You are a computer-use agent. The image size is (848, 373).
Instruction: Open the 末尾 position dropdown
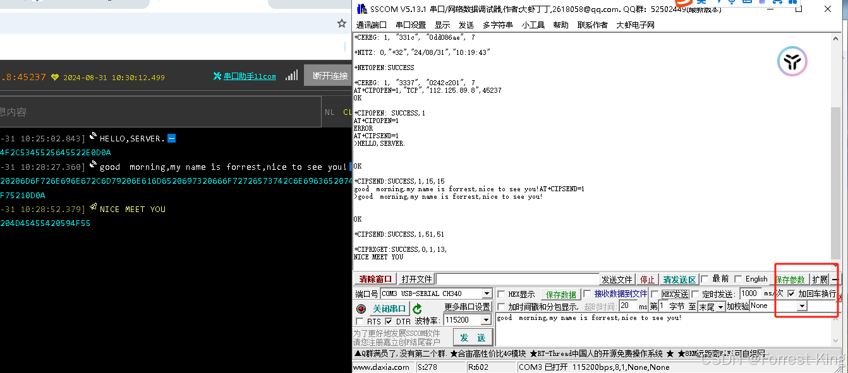coord(720,307)
